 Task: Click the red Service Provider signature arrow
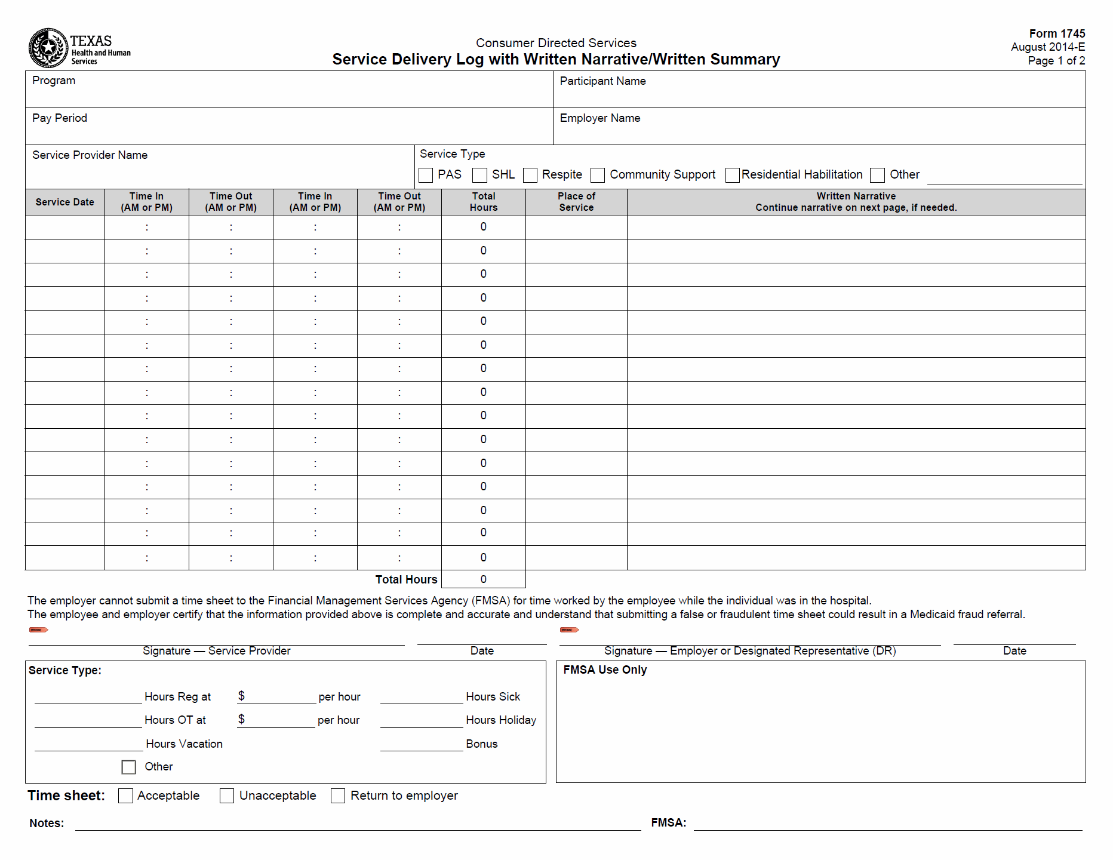(x=38, y=629)
